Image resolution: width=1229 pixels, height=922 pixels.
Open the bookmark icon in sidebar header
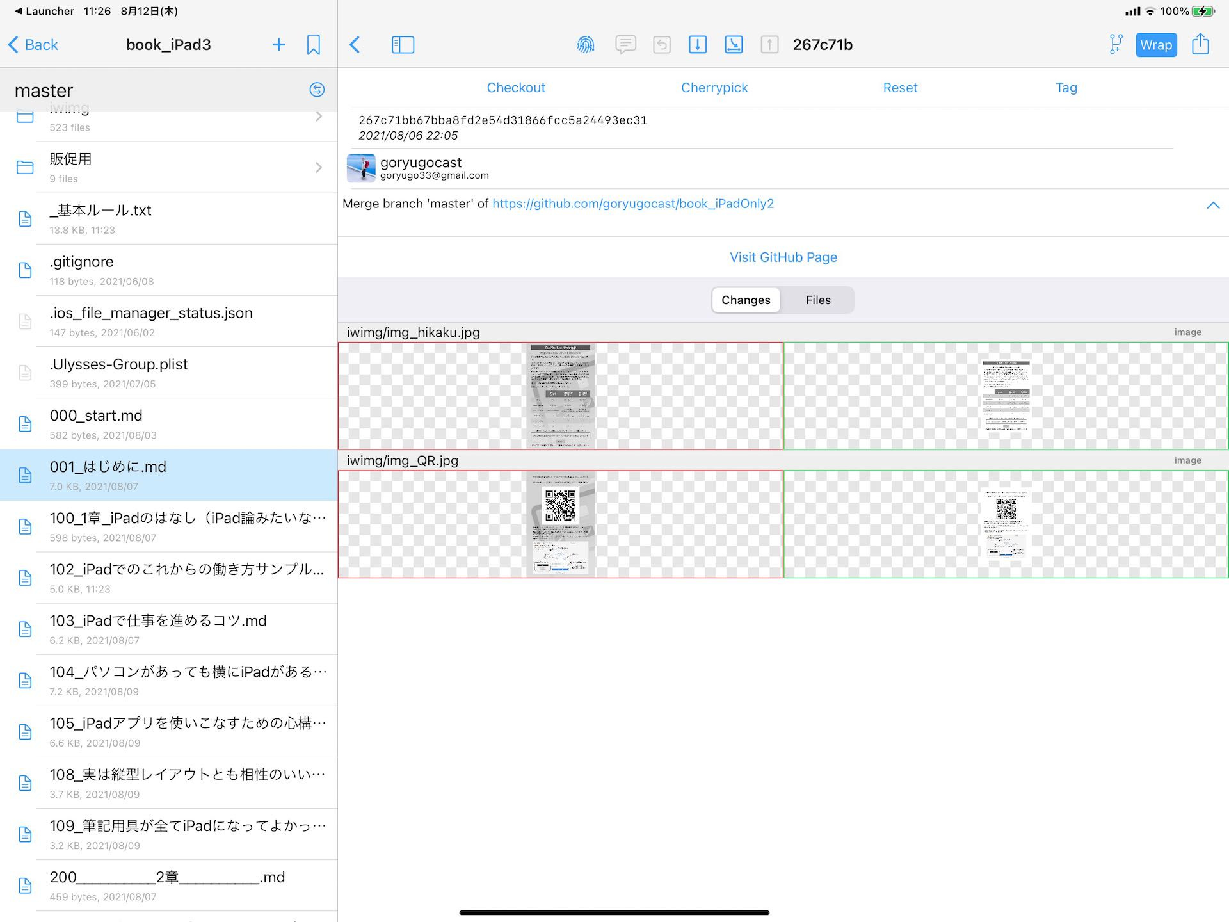pyautogui.click(x=313, y=45)
